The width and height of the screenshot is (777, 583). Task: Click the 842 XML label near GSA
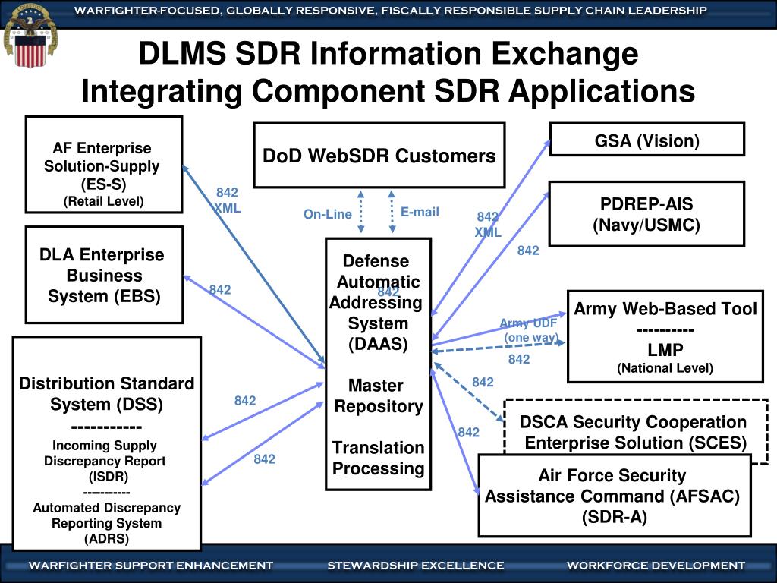(x=488, y=225)
